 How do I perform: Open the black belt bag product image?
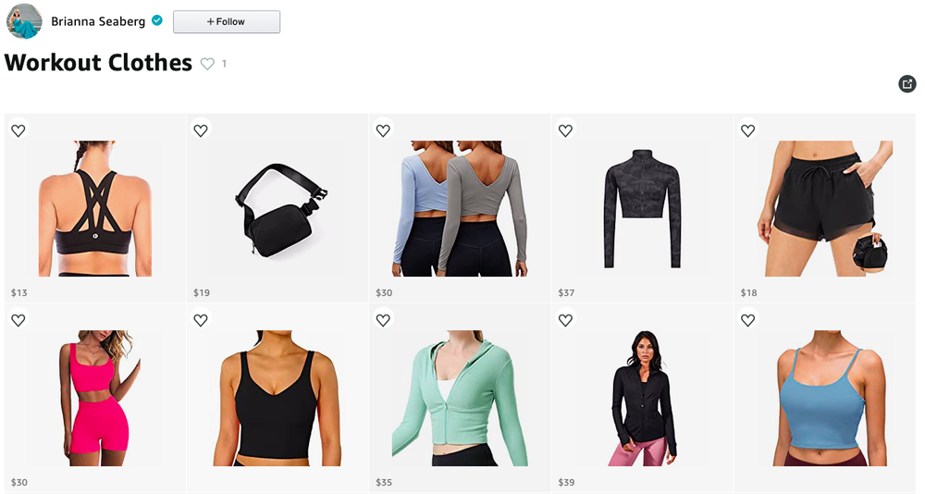point(280,209)
